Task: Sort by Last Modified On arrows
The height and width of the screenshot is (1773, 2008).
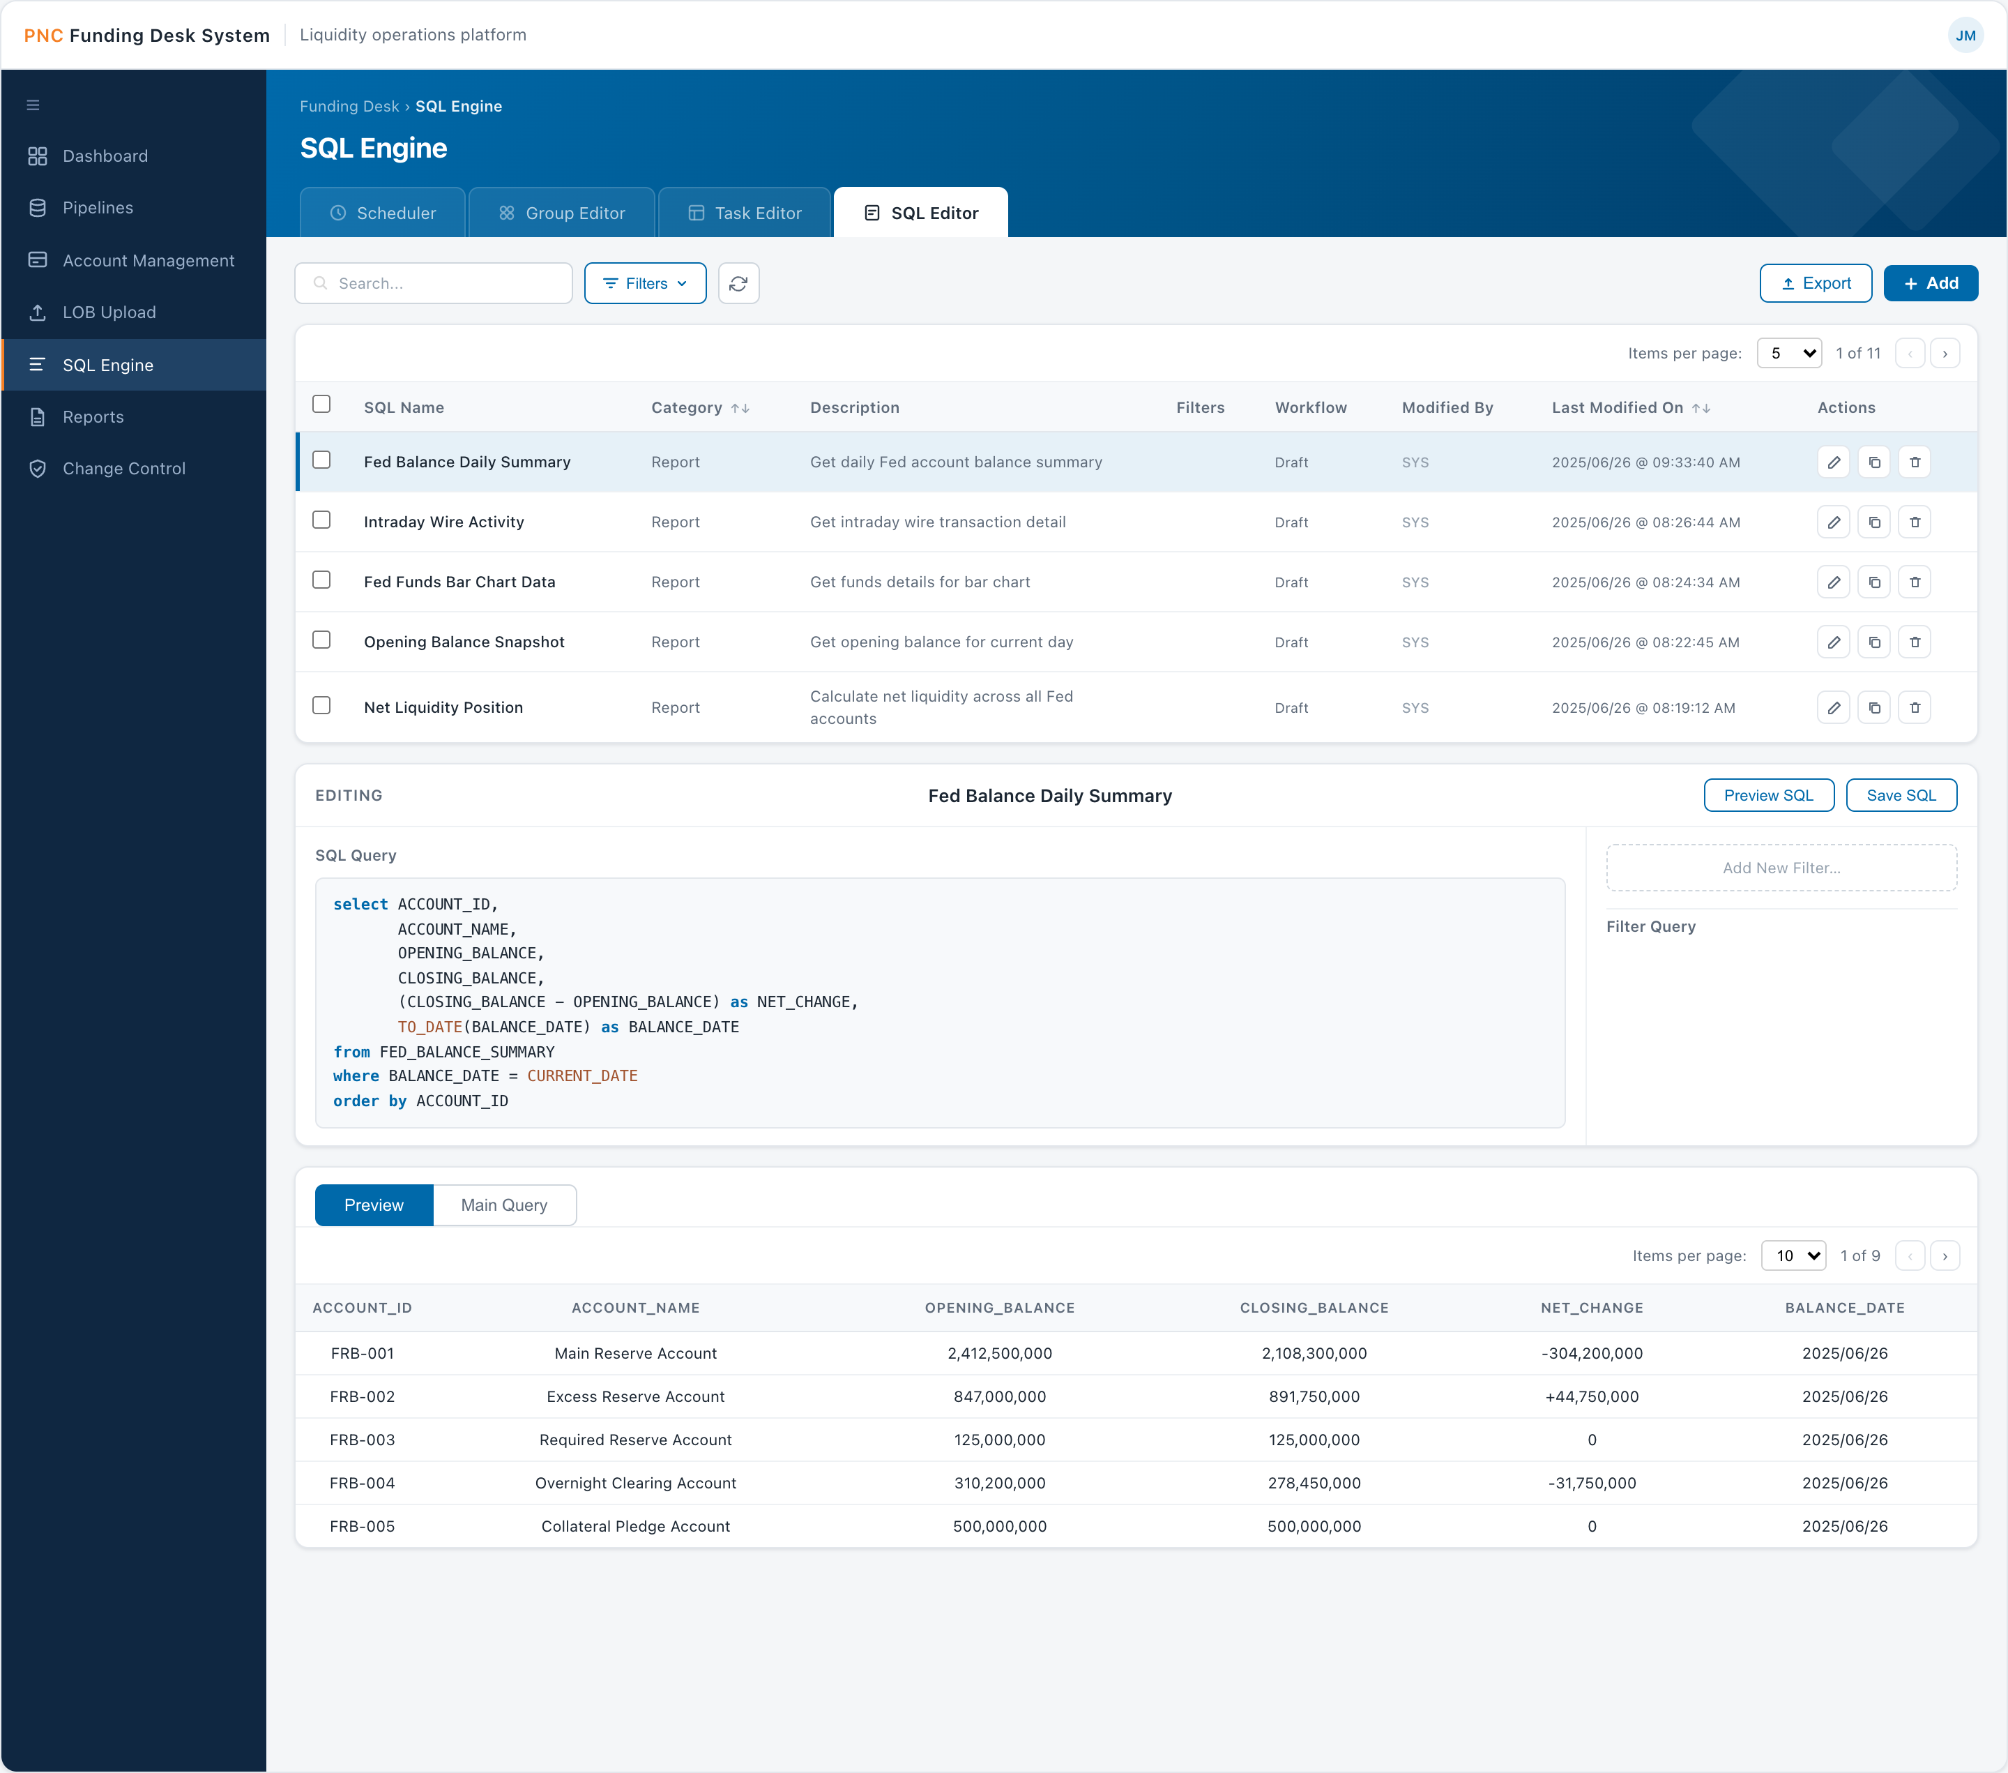Action: pos(1701,408)
